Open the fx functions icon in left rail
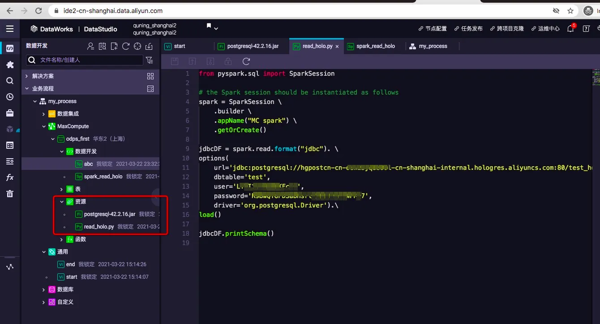This screenshot has width=600, height=324. [x=10, y=177]
